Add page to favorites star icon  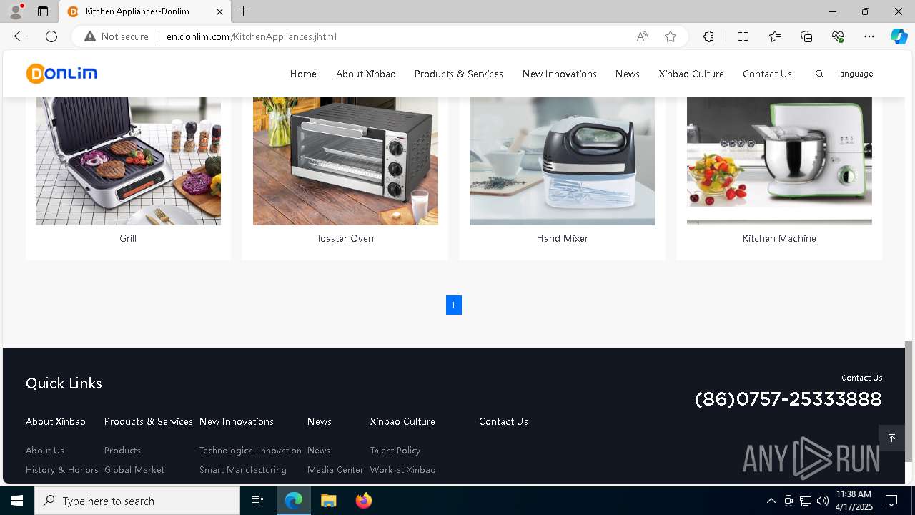[x=671, y=36]
